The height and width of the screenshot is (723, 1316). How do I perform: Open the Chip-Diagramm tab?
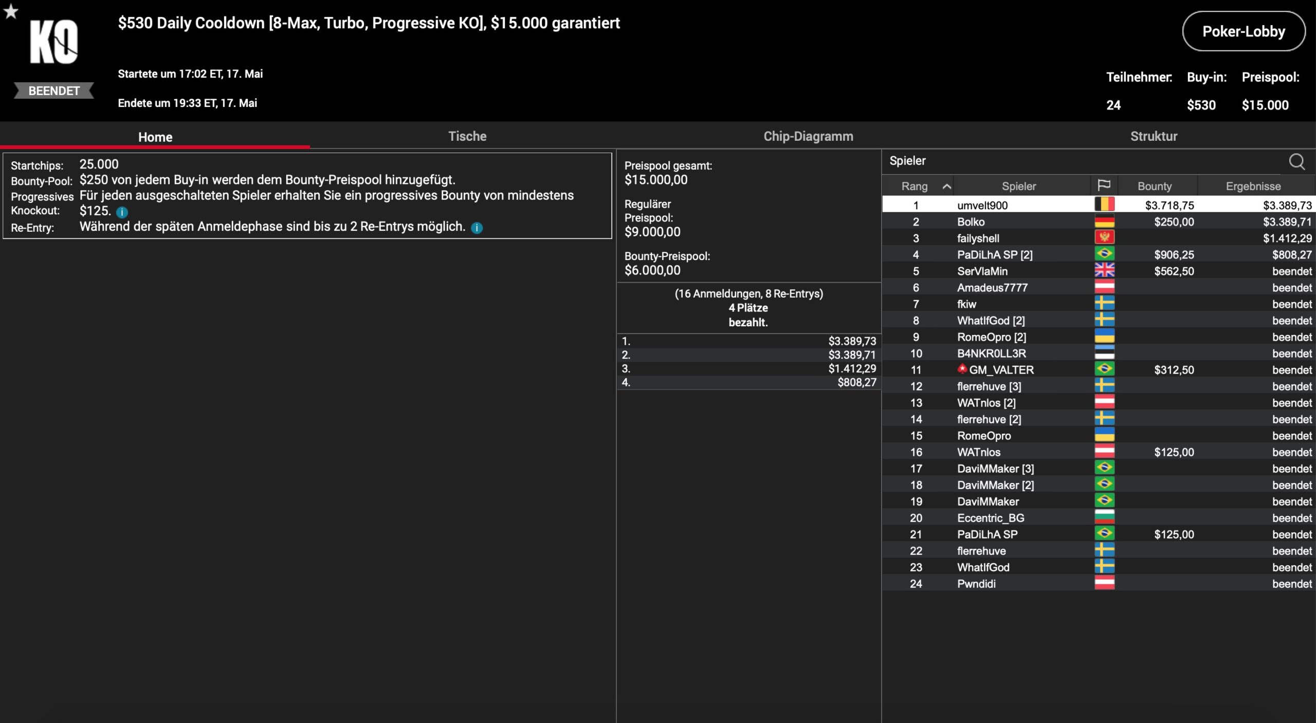(x=808, y=136)
